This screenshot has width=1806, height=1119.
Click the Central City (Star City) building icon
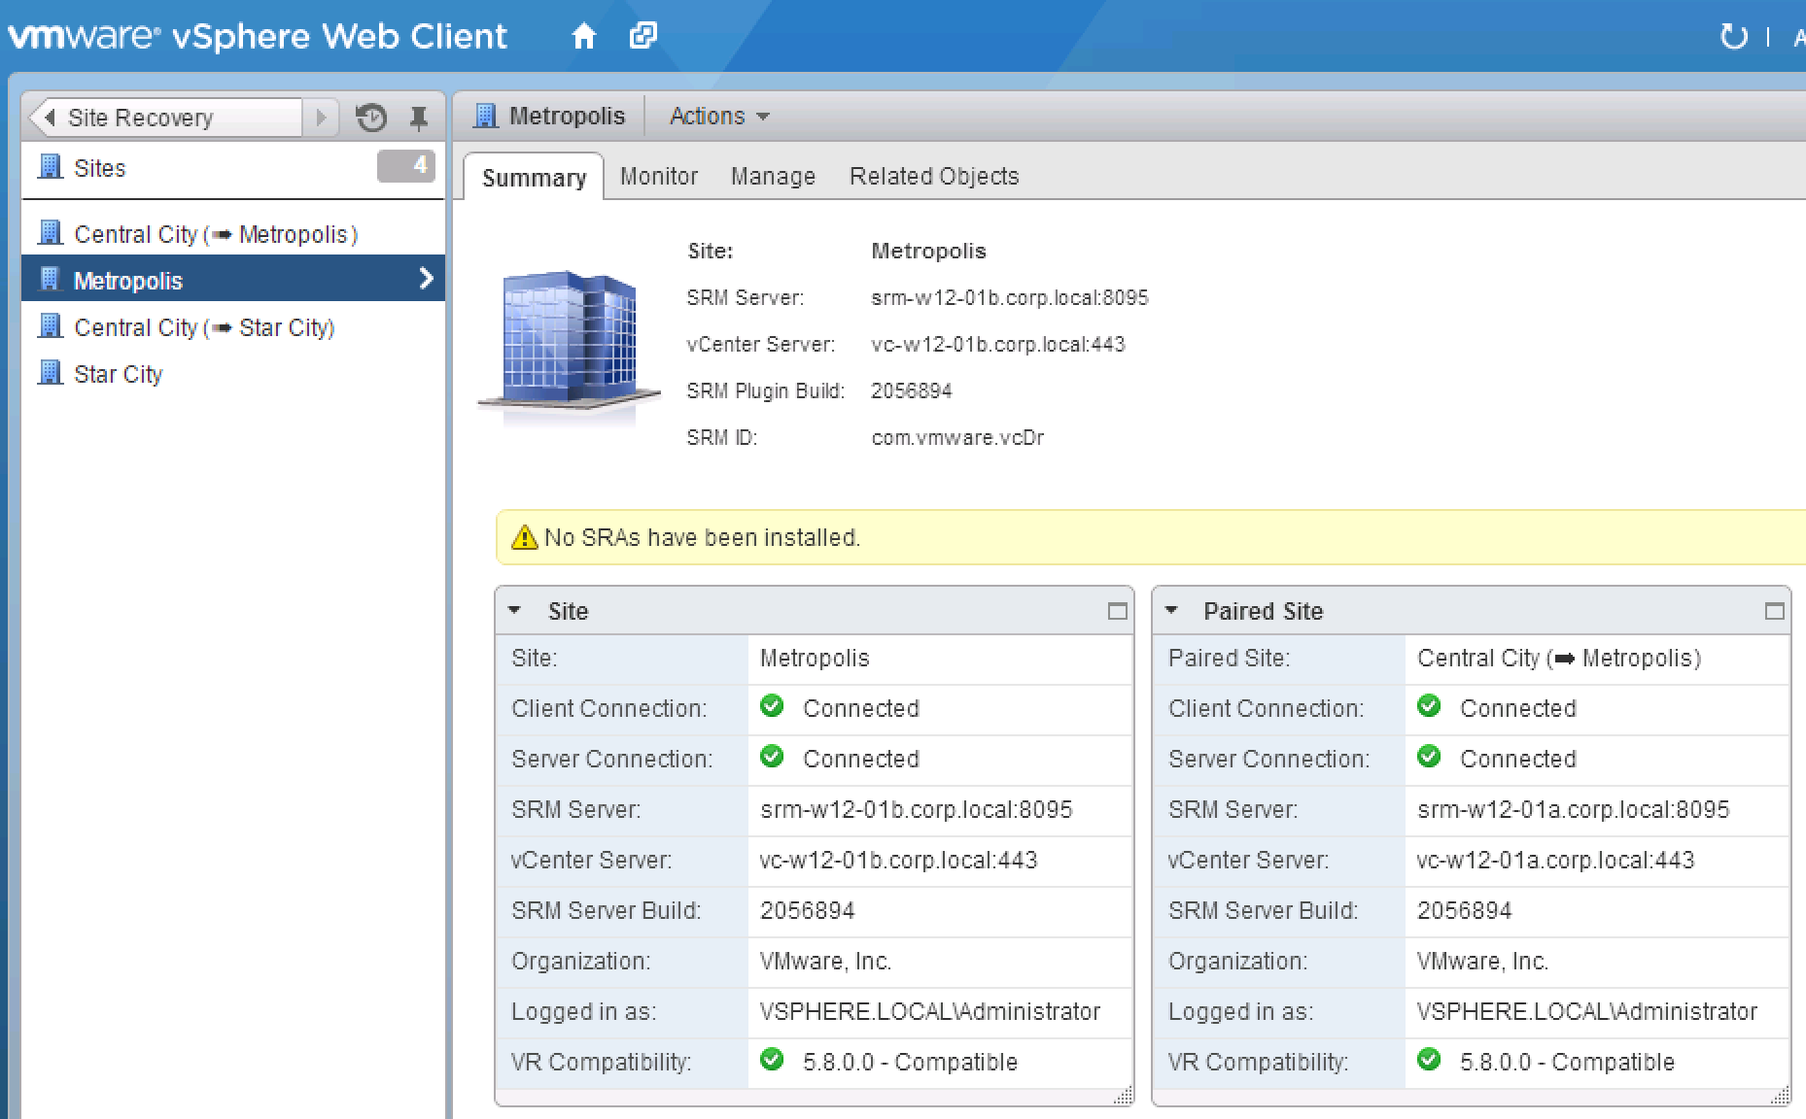point(50,326)
